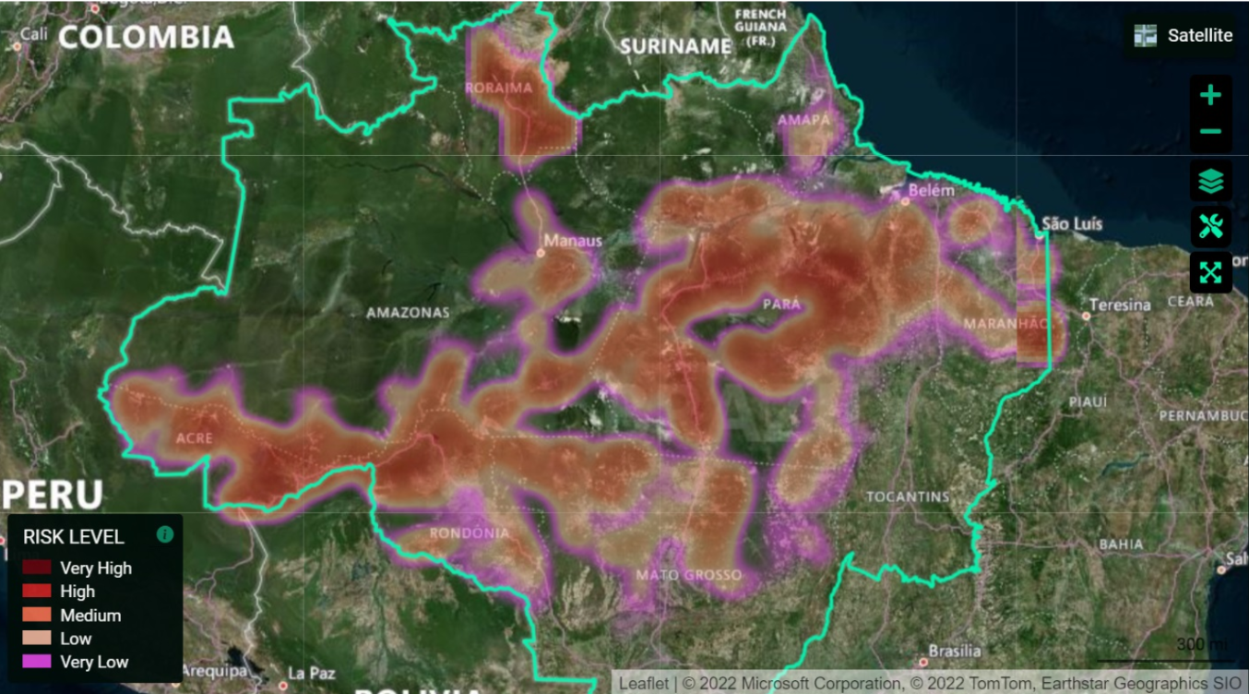Click the zoom in plus button

pos(1210,95)
